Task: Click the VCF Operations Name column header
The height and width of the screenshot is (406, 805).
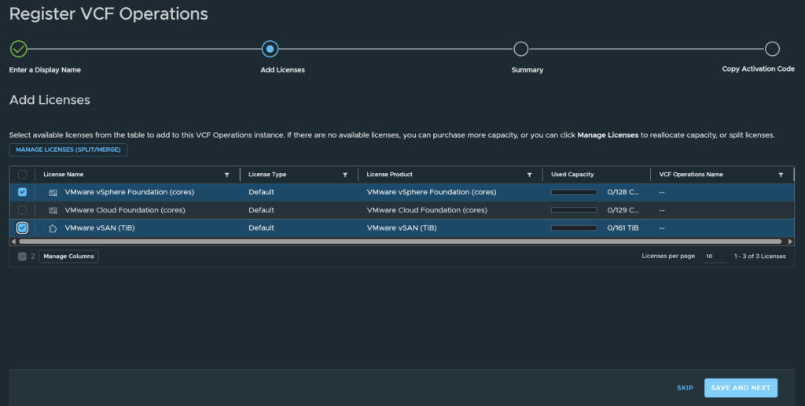Action: coord(691,175)
